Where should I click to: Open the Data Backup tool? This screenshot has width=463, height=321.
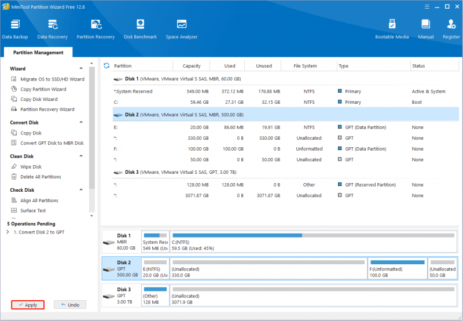point(15,28)
